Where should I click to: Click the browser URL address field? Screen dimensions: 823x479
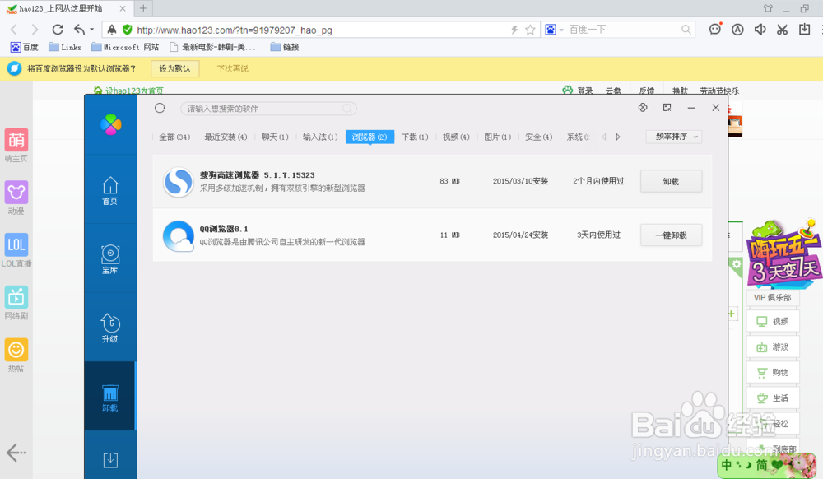[320, 30]
